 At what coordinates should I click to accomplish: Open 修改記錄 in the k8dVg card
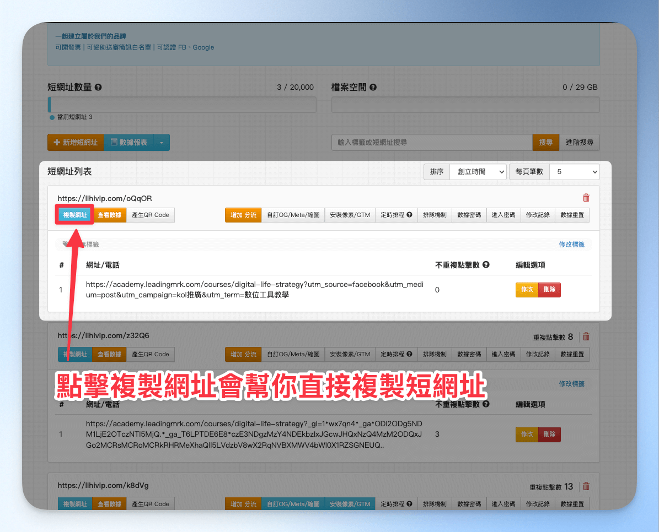tap(538, 503)
